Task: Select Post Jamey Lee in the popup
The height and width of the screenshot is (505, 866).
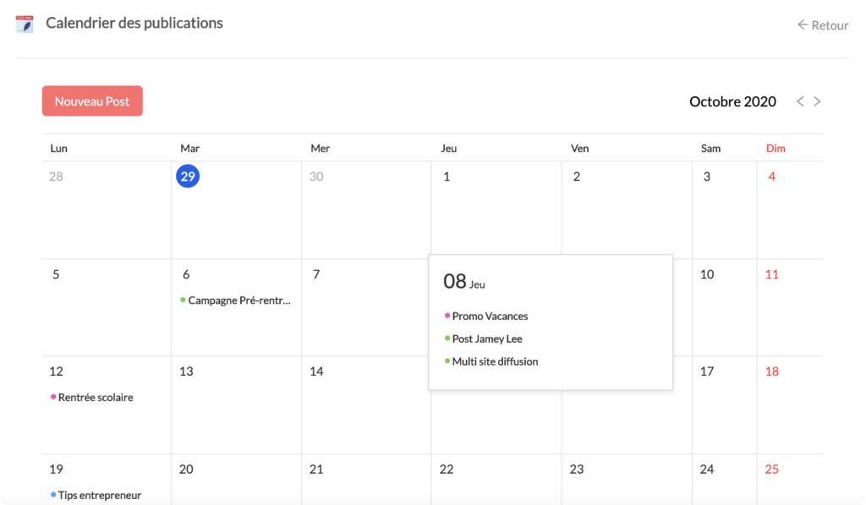Action: pyautogui.click(x=487, y=339)
